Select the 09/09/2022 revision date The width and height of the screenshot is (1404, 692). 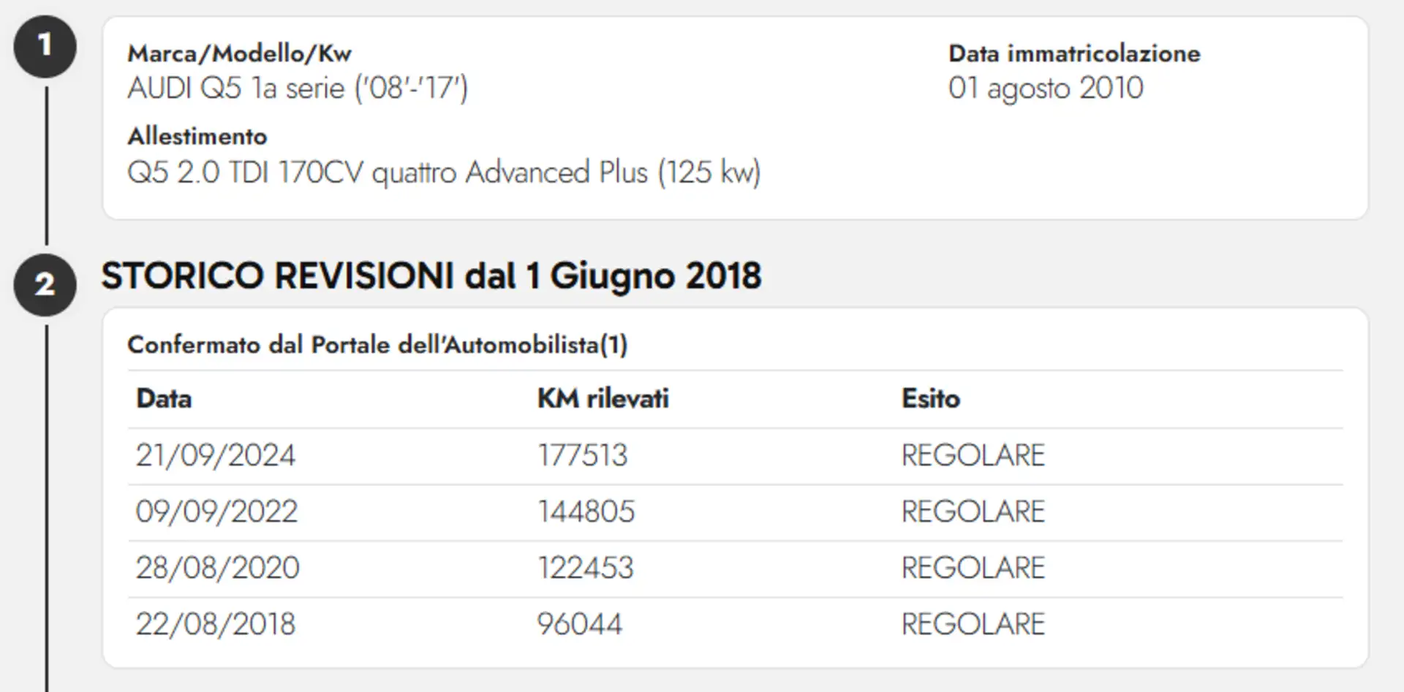(x=216, y=512)
